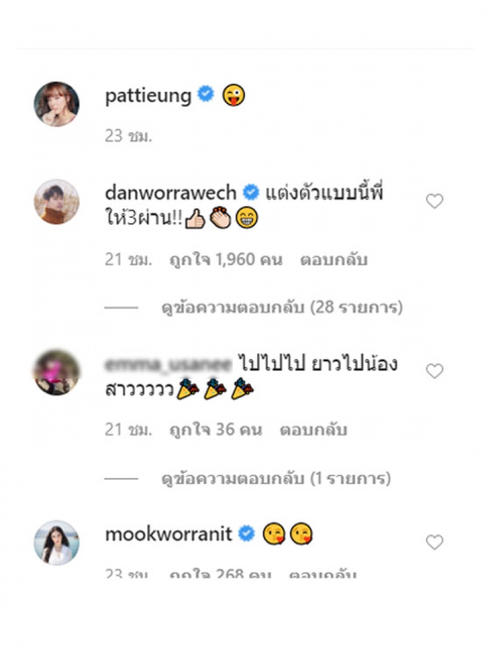Like danworrawech's comment with the heart
Viewport: 490px width, 657px height.
click(x=434, y=201)
